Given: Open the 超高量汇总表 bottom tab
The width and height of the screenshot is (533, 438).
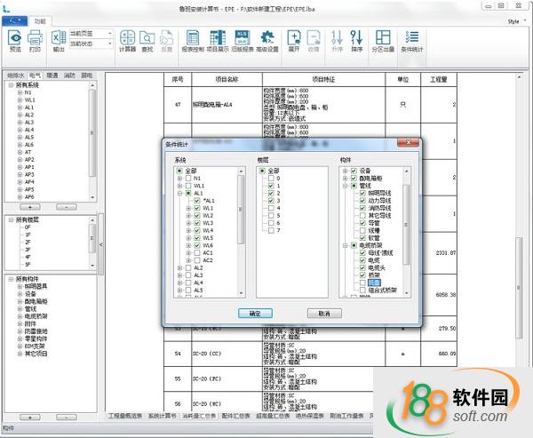Looking at the screenshot, I should [273, 416].
